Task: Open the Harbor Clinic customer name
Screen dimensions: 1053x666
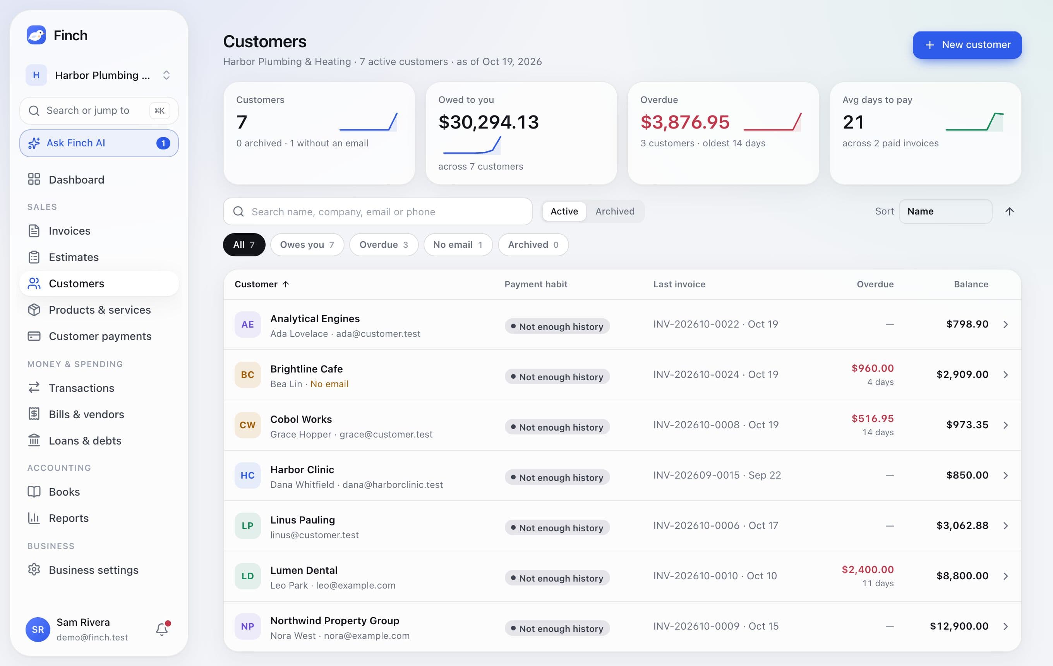Action: [302, 469]
